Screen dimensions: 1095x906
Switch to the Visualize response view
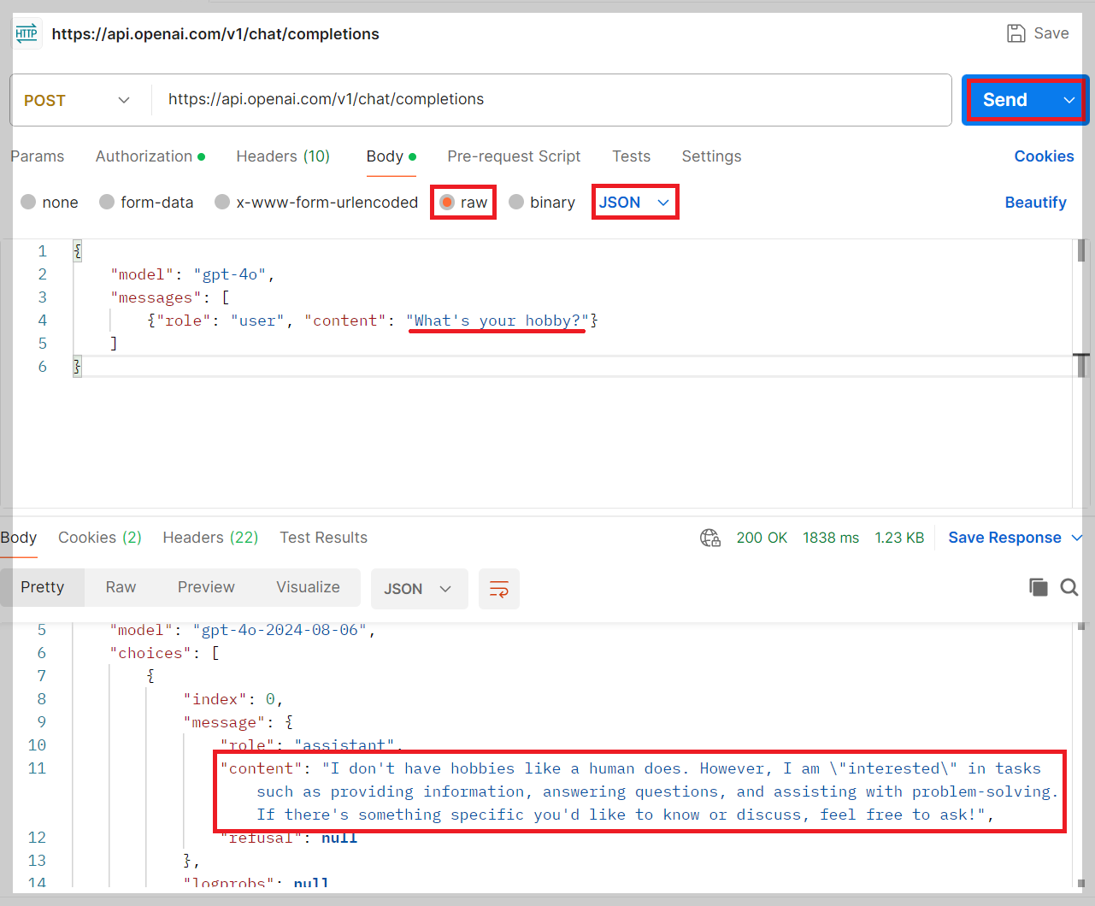coord(308,587)
